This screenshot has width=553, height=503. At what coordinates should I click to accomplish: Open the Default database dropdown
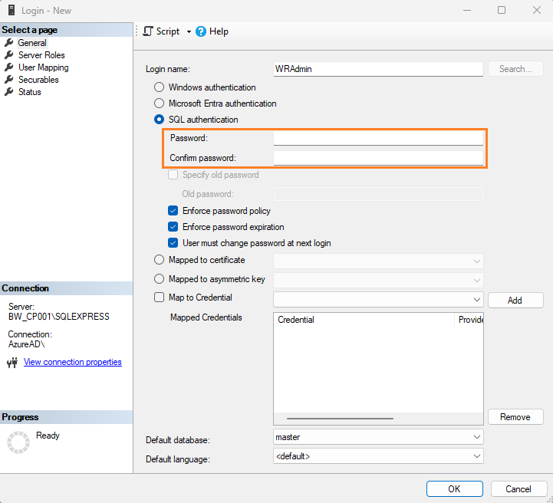pyautogui.click(x=476, y=437)
